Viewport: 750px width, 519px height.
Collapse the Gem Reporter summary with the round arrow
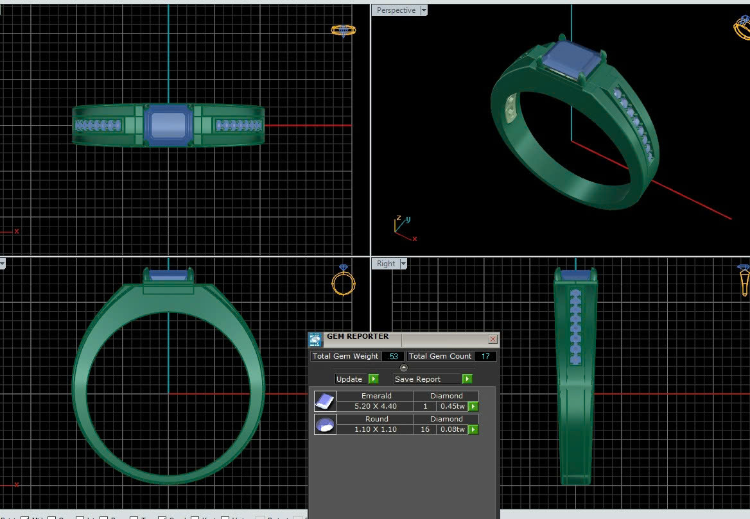(x=404, y=368)
